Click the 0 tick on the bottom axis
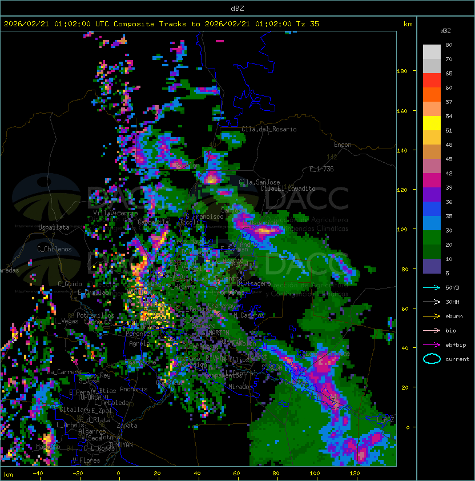 pyautogui.click(x=118, y=474)
